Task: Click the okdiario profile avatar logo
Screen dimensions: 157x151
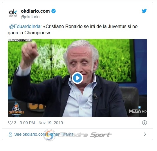Action: pyautogui.click(x=13, y=13)
